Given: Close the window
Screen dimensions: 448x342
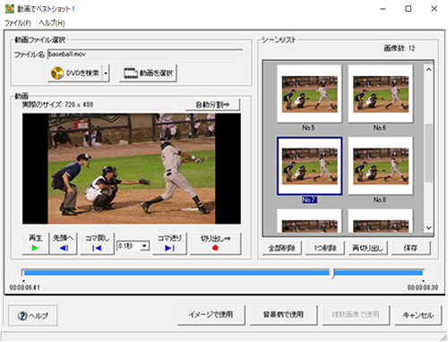Looking at the screenshot, I should 435,9.
